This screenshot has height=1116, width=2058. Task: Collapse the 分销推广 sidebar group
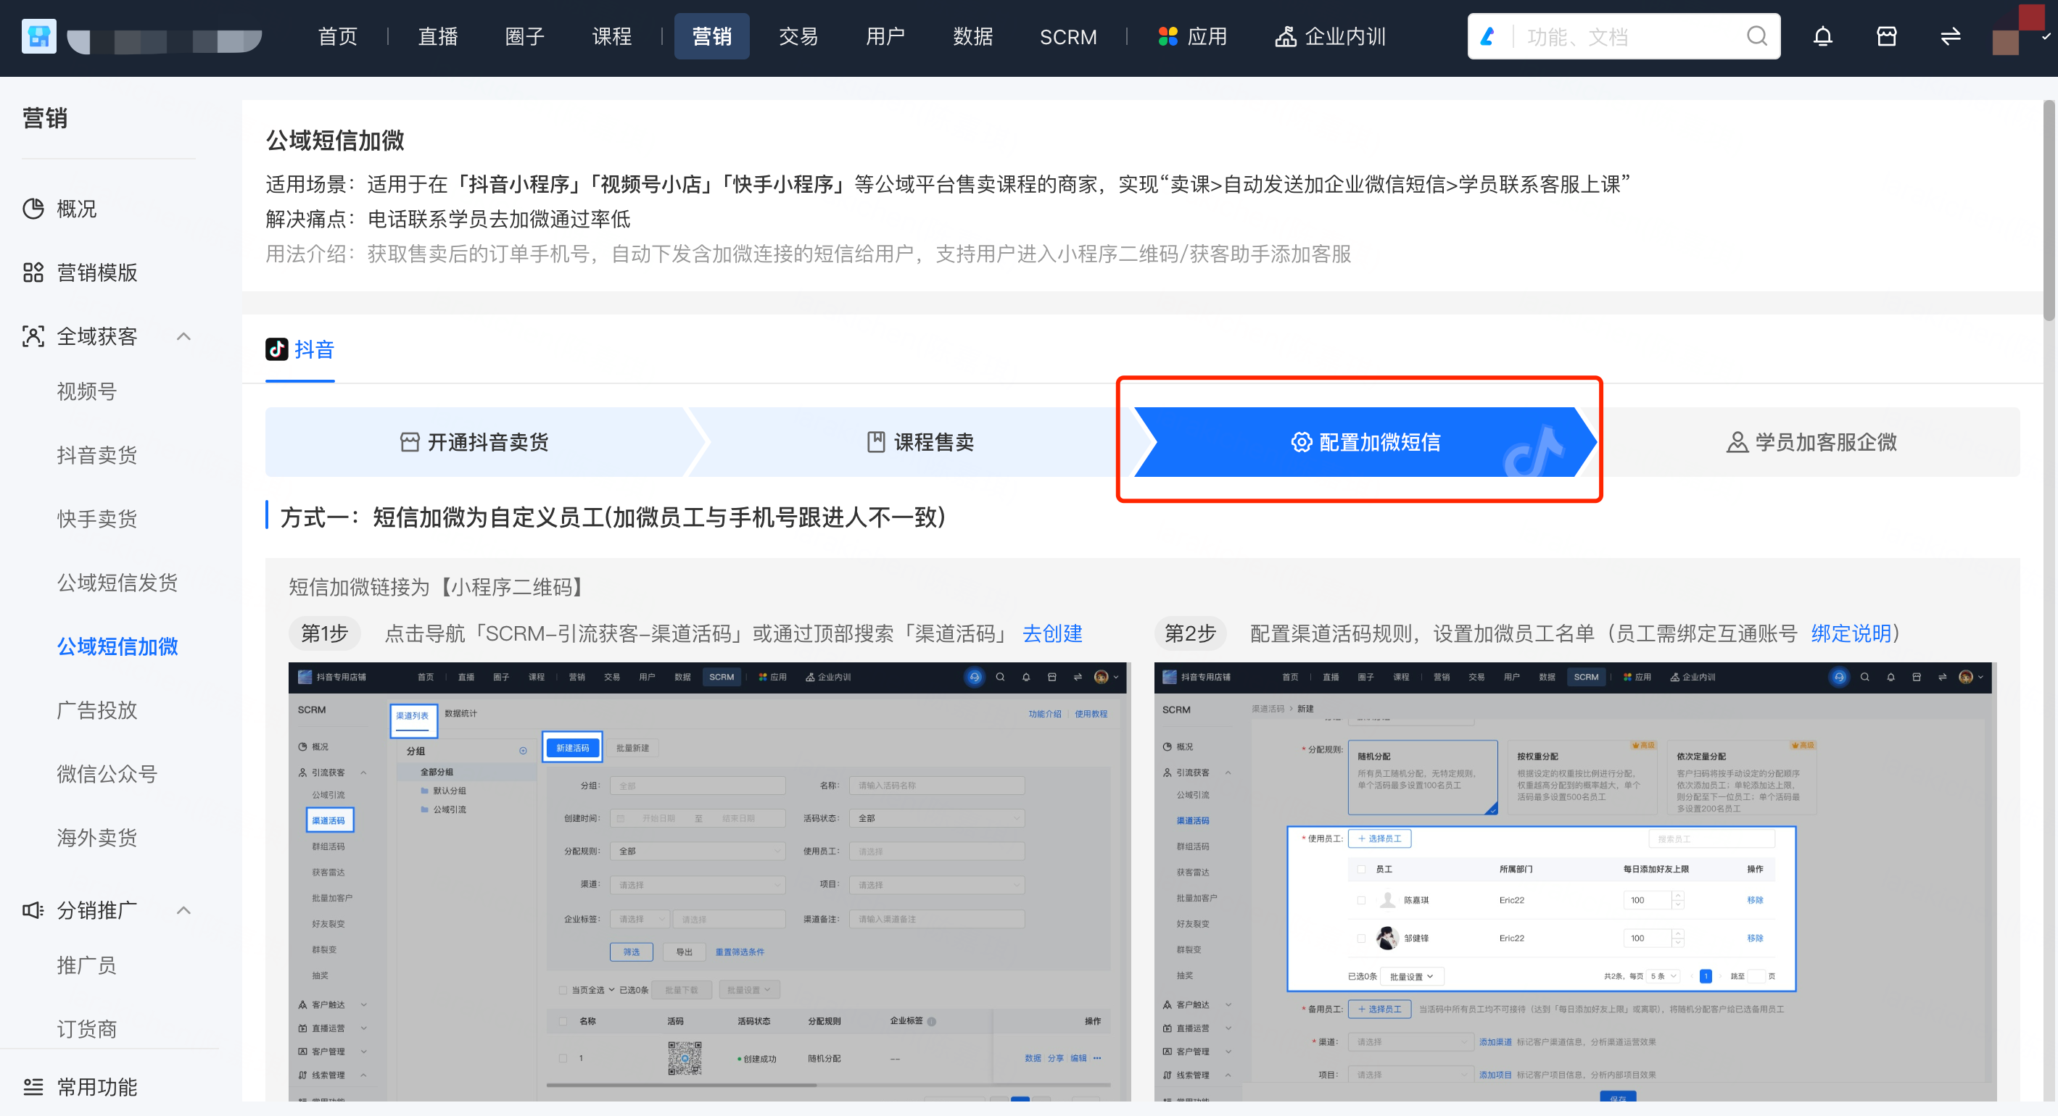pyautogui.click(x=183, y=910)
